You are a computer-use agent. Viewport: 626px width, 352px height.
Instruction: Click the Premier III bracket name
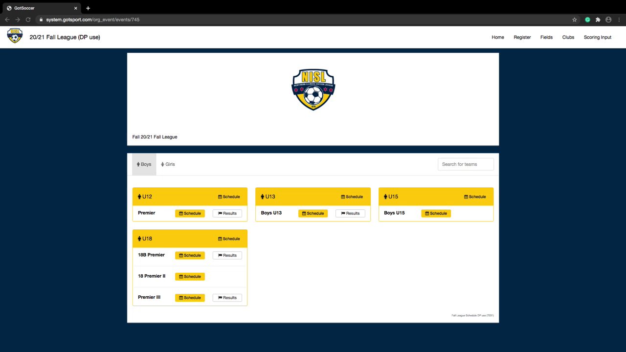(x=149, y=297)
